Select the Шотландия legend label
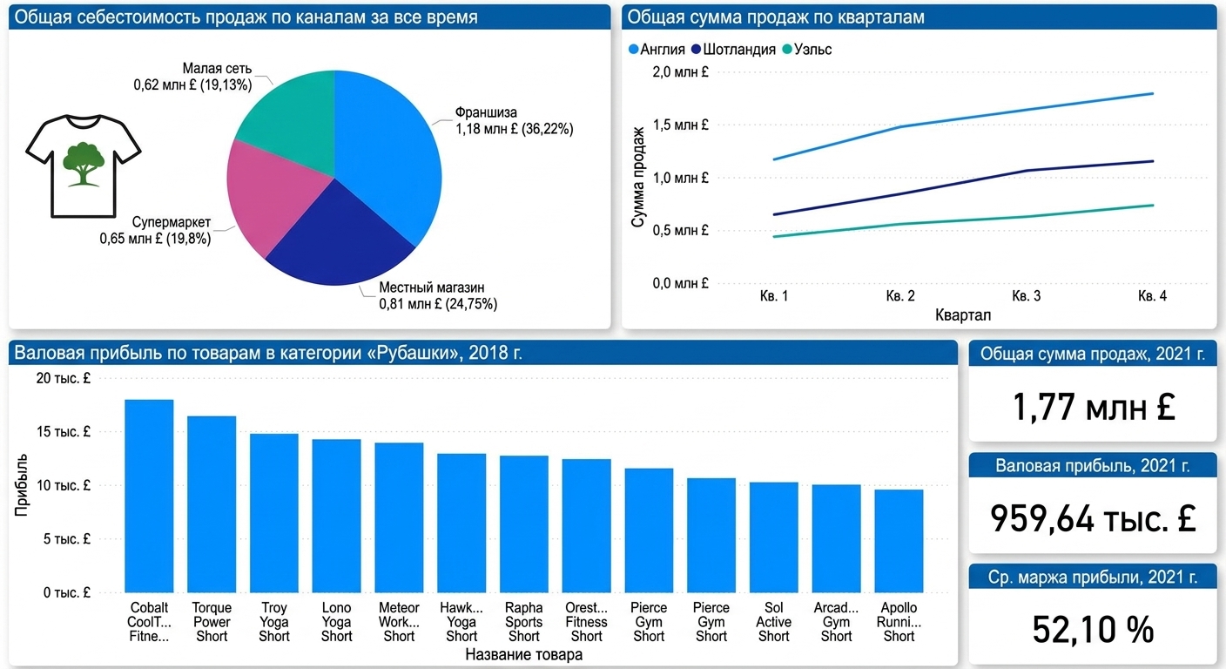Viewport: 1226px width, 669px height. (739, 50)
